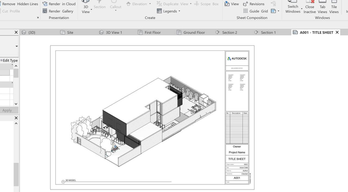Open Render Gallery
This screenshot has height=192, width=348.
58,11
